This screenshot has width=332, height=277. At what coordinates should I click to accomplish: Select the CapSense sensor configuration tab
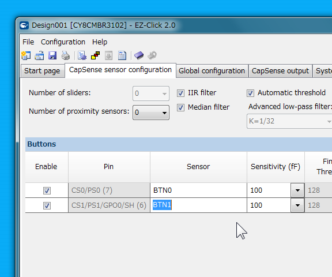point(120,70)
